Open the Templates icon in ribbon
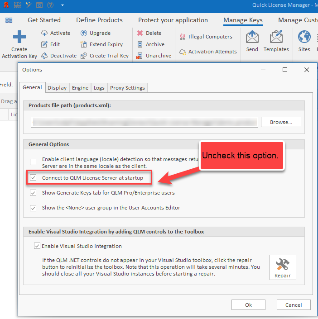Image resolution: width=318 pixels, height=319 pixels. (276, 37)
